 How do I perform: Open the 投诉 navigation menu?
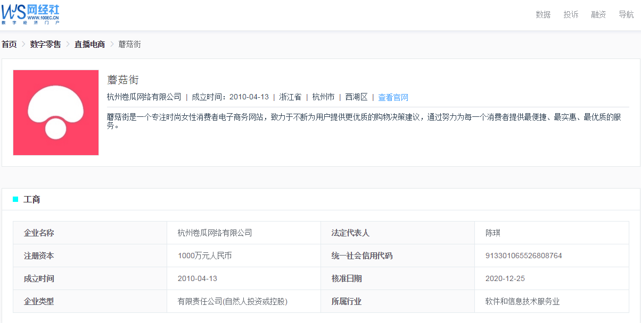coord(571,14)
